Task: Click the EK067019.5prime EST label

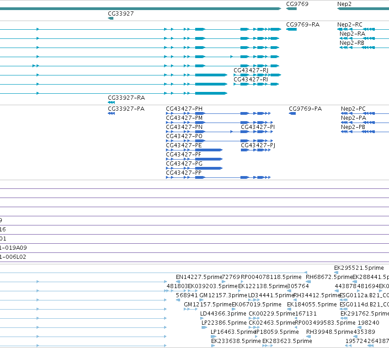Action: tap(256, 305)
